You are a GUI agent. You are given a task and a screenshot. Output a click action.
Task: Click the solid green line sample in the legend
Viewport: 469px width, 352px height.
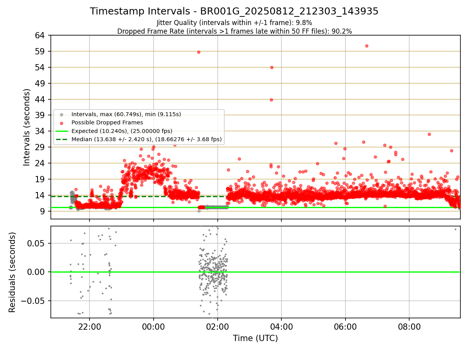coord(61,131)
